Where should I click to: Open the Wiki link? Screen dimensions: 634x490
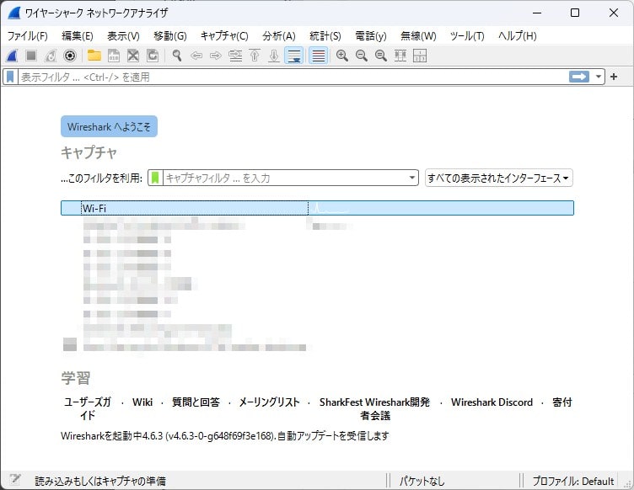(142, 402)
